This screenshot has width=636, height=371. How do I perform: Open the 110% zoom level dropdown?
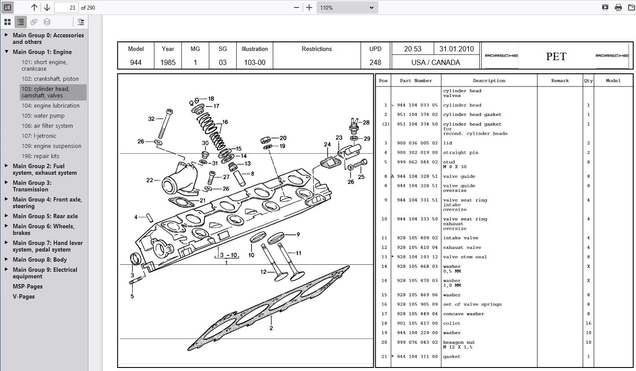pos(347,7)
